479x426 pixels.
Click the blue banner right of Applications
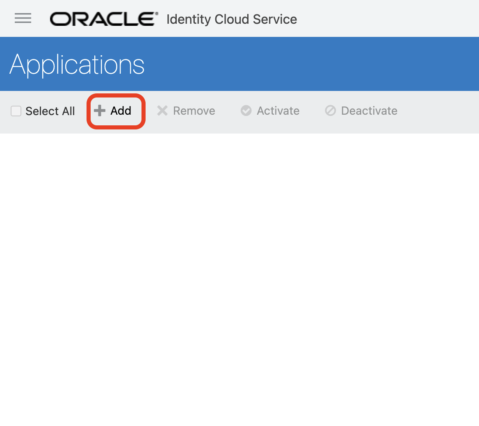tap(312, 64)
